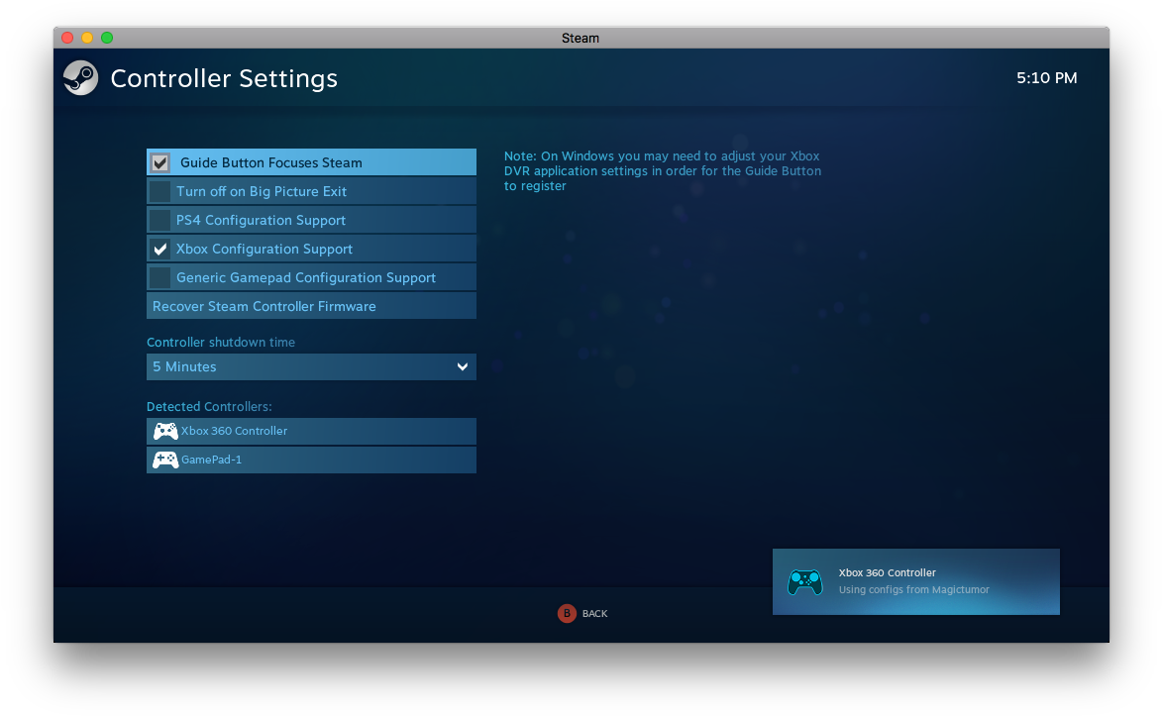Close the Steam window via red button
This screenshot has height=716, width=1162.
coord(67,38)
